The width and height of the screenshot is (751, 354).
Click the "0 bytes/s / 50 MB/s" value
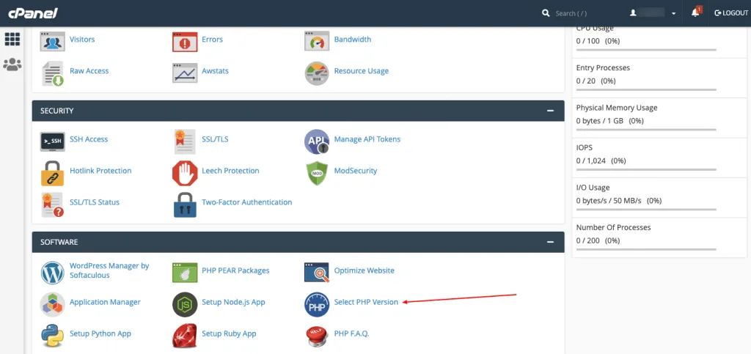[x=608, y=200]
